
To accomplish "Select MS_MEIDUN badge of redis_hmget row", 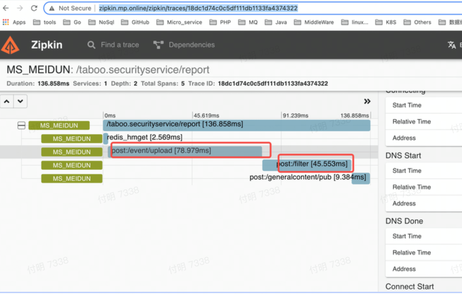I will pyautogui.click(x=72, y=139).
